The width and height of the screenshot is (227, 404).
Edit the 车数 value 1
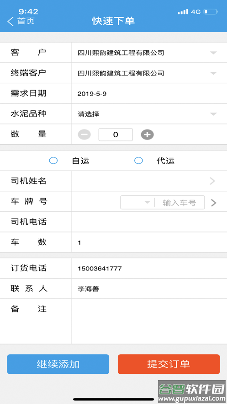click(x=79, y=242)
